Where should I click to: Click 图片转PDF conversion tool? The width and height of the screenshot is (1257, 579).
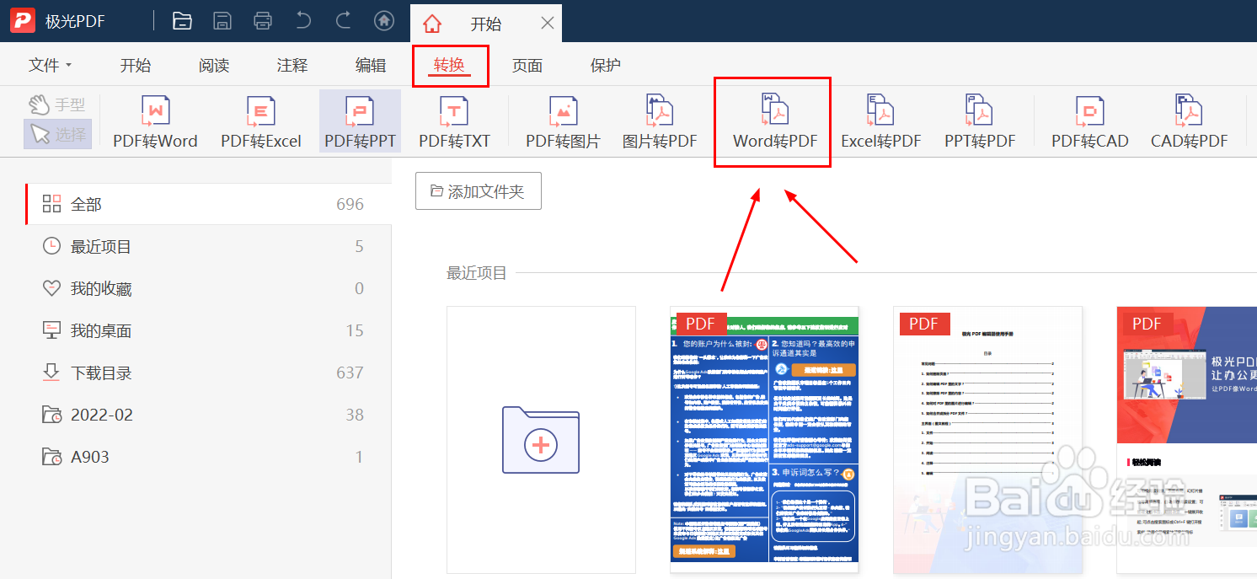tap(660, 122)
